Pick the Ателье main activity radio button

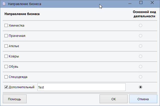coord(140,46)
